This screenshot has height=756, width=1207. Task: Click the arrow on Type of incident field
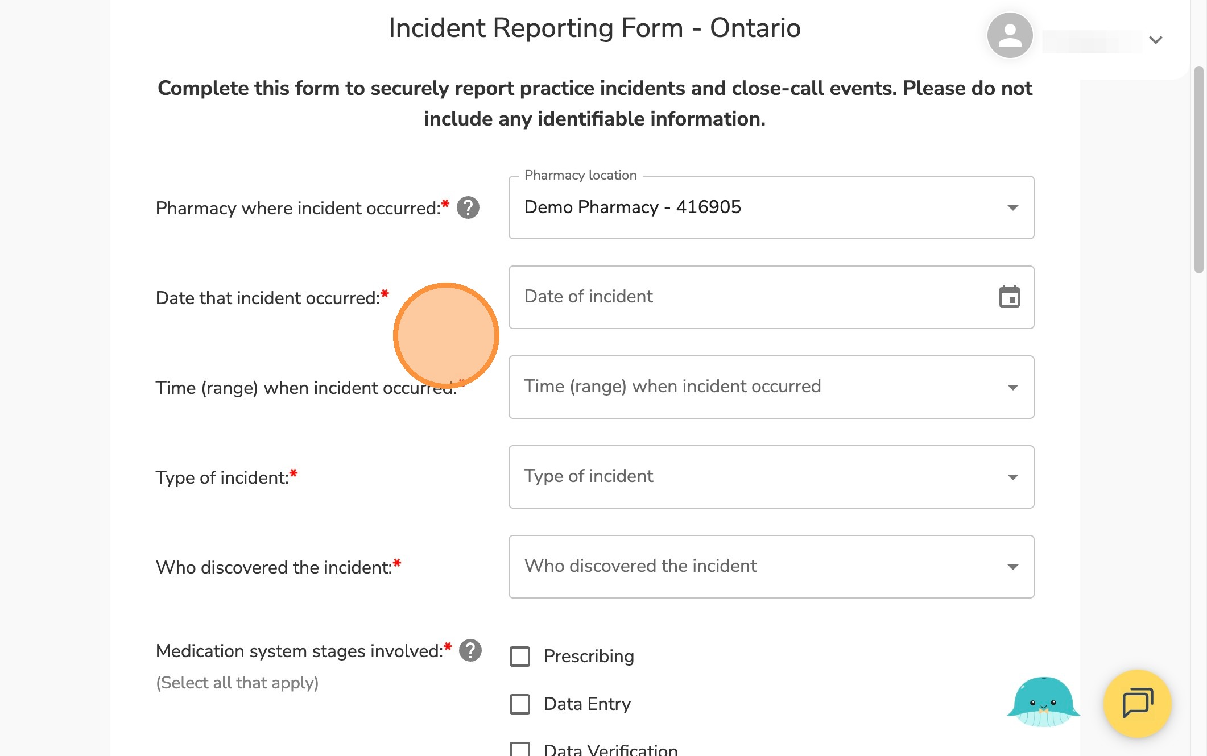tap(1012, 477)
